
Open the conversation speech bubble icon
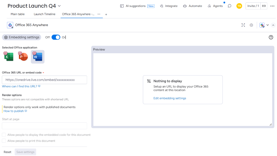coord(229,6)
